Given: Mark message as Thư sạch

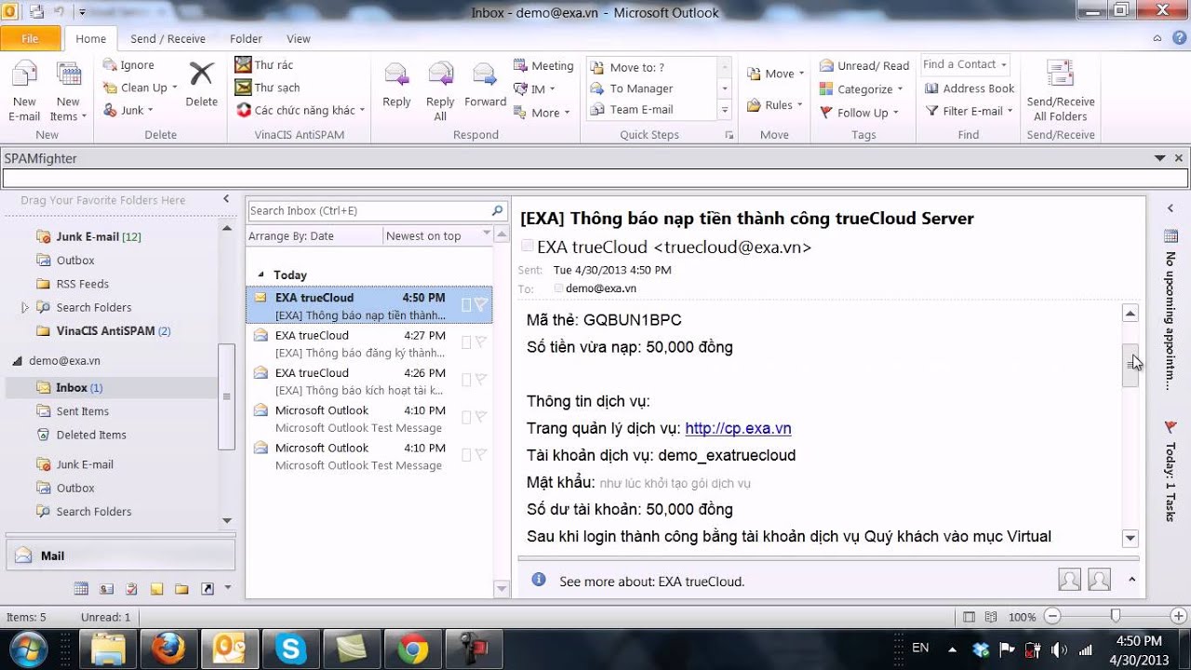Looking at the screenshot, I should (267, 87).
